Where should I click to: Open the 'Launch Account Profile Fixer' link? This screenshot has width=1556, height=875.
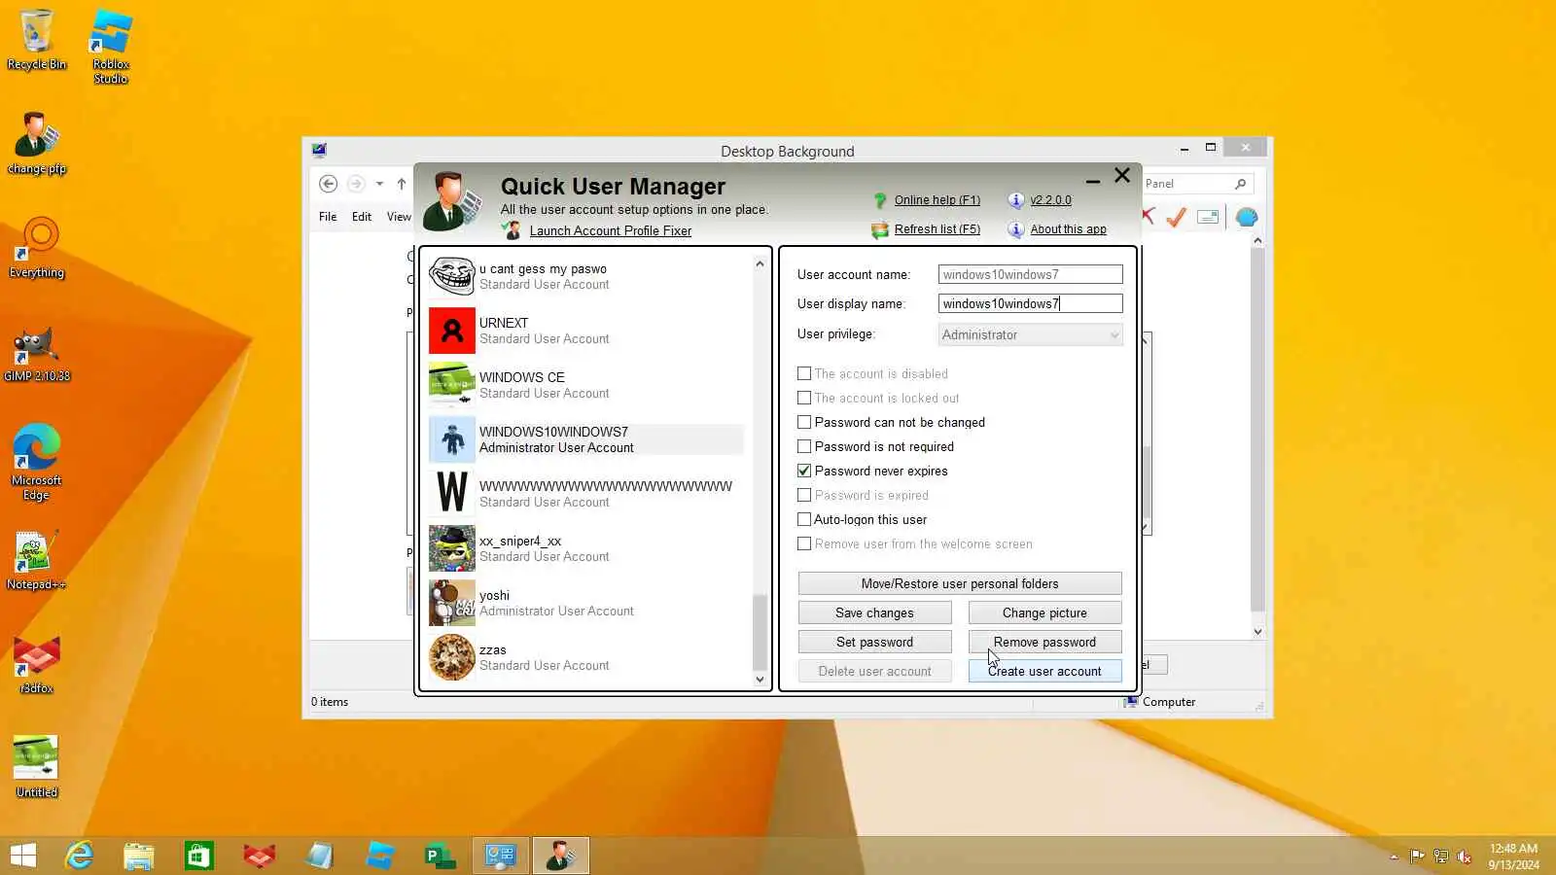pos(611,230)
